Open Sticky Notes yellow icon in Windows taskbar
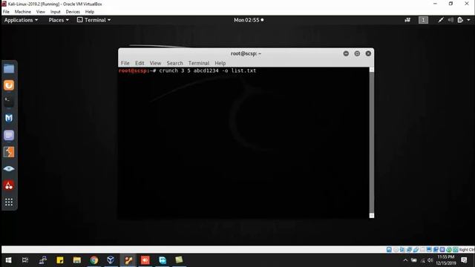Screen dimensions: 475x267 click(60, 260)
